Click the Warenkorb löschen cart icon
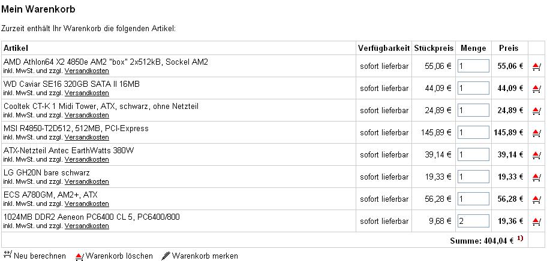The image size is (550, 261). (x=80, y=256)
